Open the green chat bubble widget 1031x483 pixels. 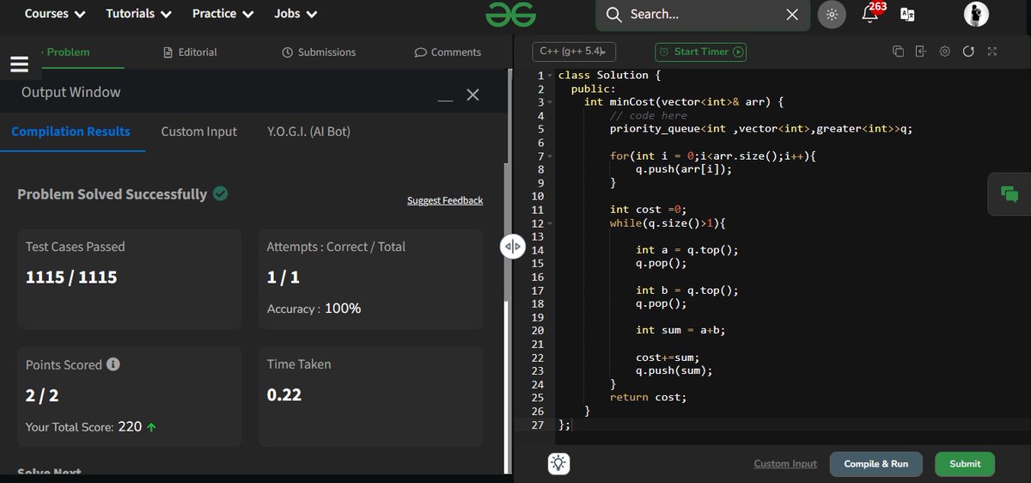[1009, 194]
